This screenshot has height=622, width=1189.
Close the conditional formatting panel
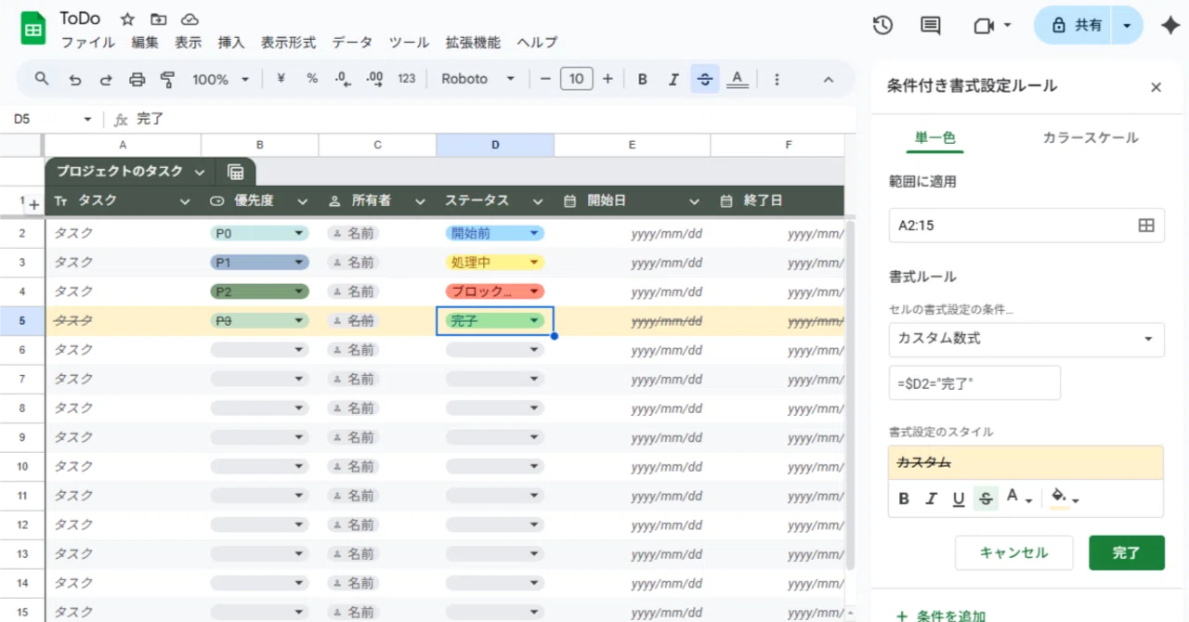tap(1156, 87)
